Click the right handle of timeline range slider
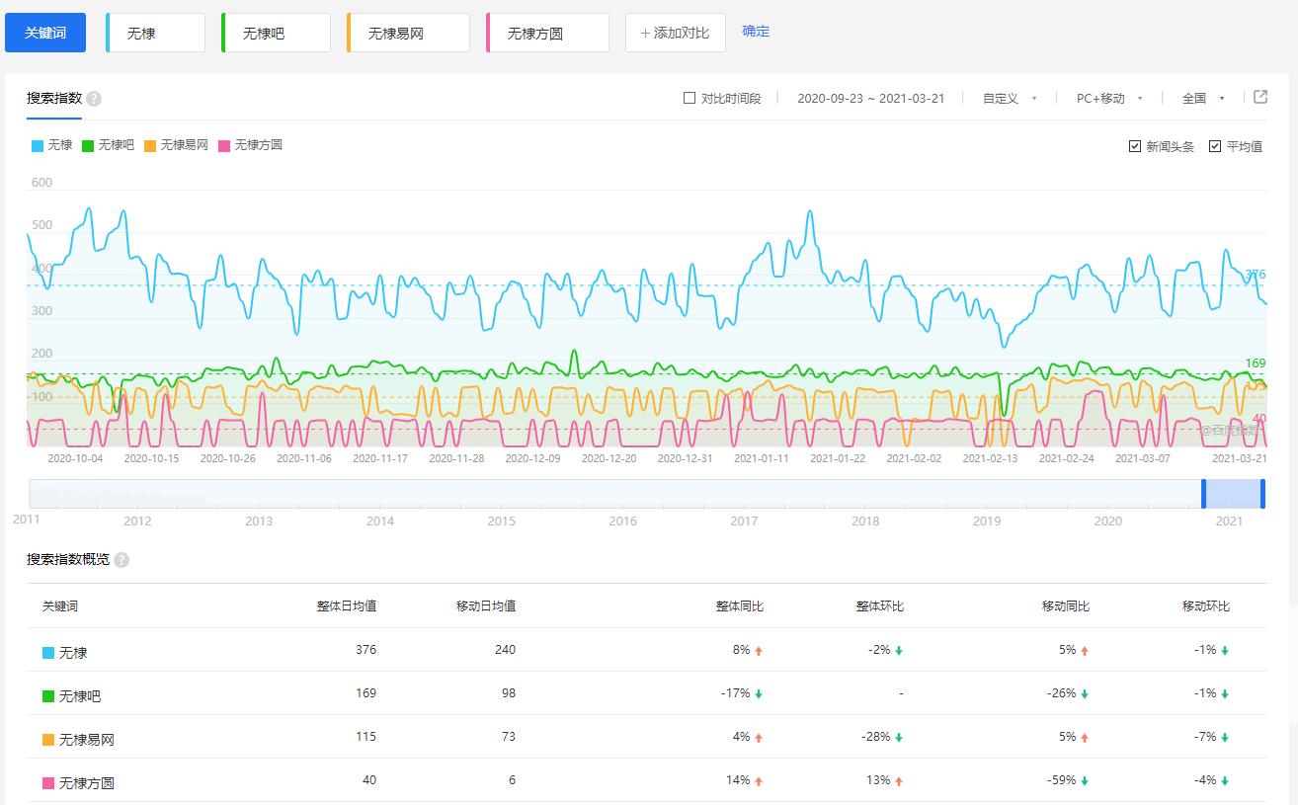Image resolution: width=1298 pixels, height=805 pixels. (x=1262, y=493)
